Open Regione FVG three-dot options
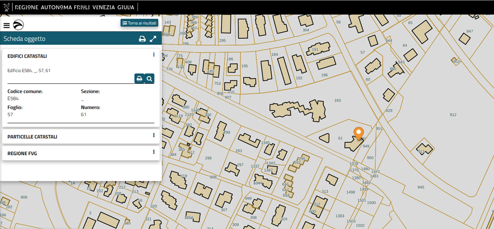 tap(154, 152)
